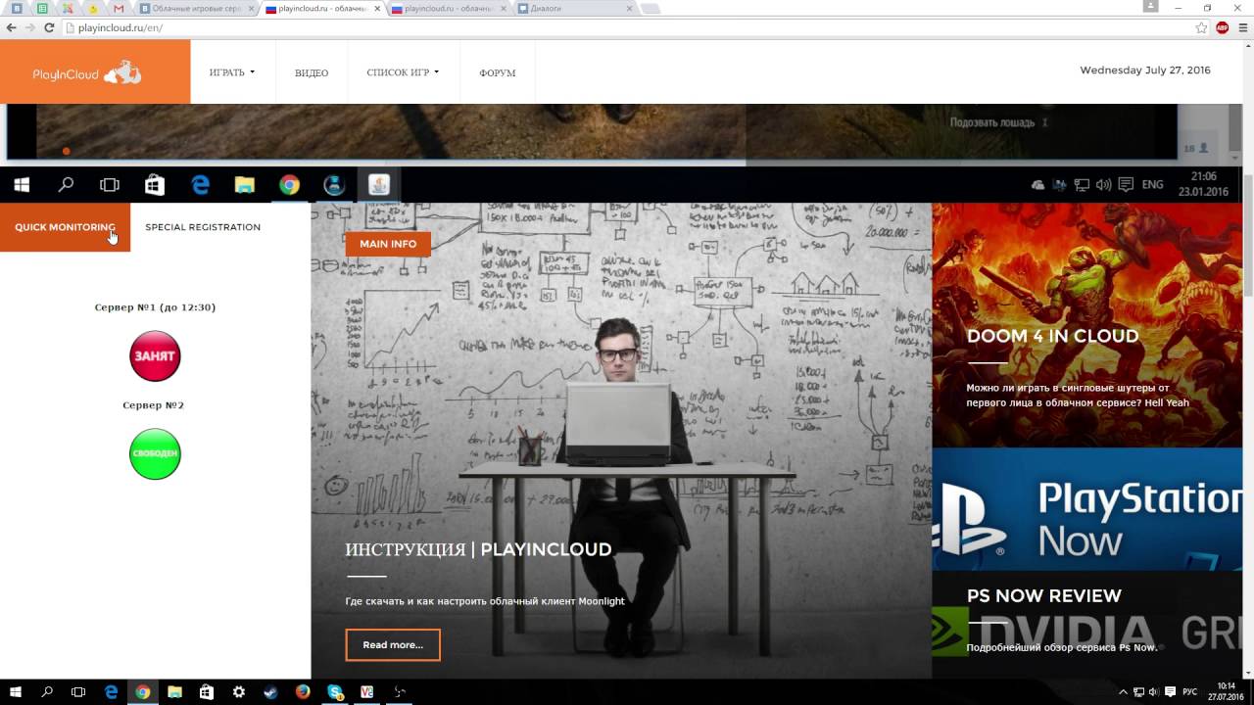Expand the СПИСОК ИГР dropdown menu
Screen dimensions: 1254x705
pos(403,72)
